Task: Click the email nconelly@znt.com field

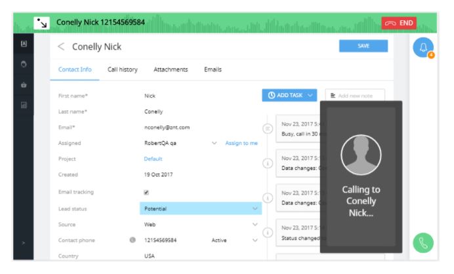Action: 167,127
